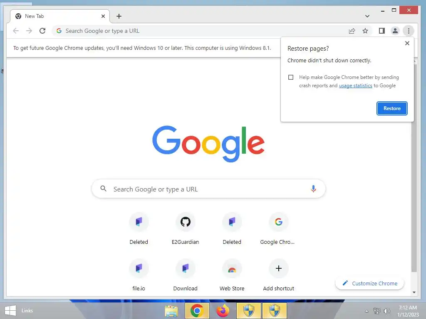Click the Chrome taskbar icon
The width and height of the screenshot is (426, 319).
click(197, 311)
